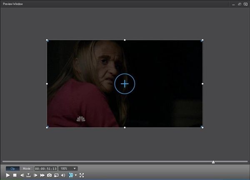Start playback with the Play button
250x180 pixels.
click(7, 175)
